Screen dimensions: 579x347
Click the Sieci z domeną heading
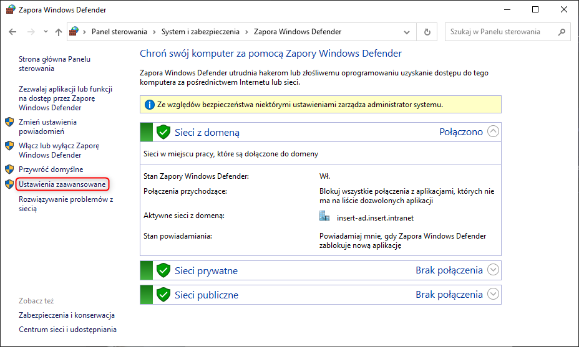[x=207, y=133]
